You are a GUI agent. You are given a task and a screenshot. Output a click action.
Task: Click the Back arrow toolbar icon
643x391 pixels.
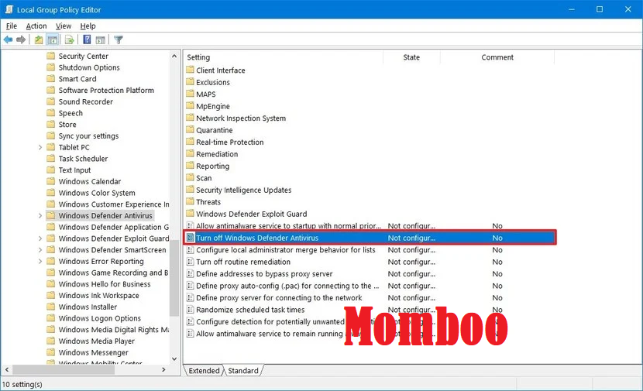[8, 39]
